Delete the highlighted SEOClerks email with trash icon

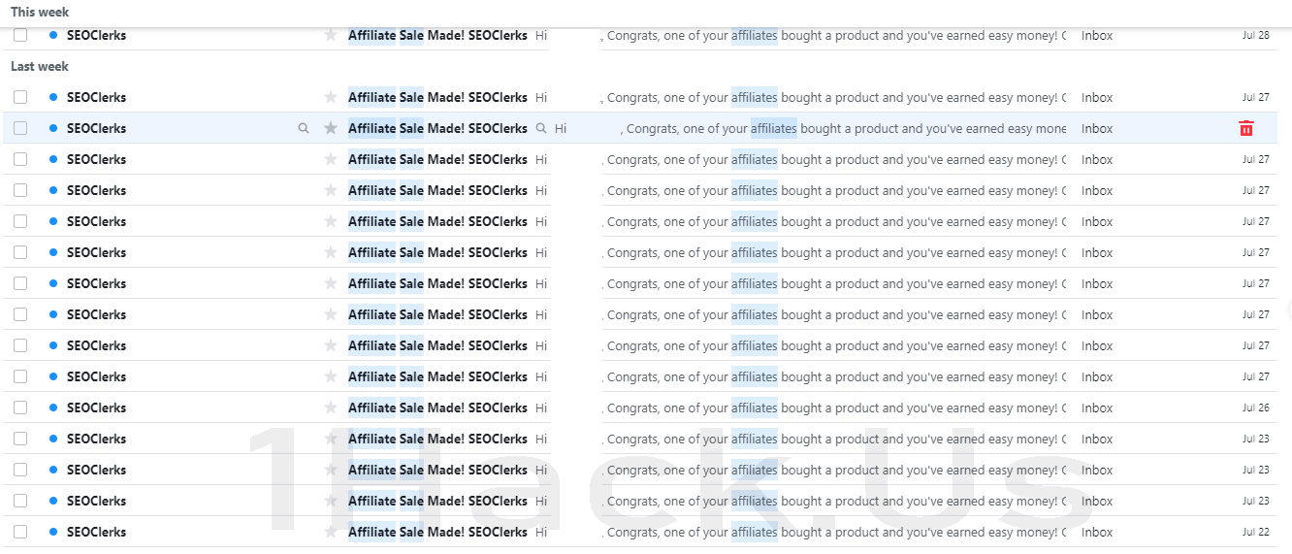(x=1246, y=128)
